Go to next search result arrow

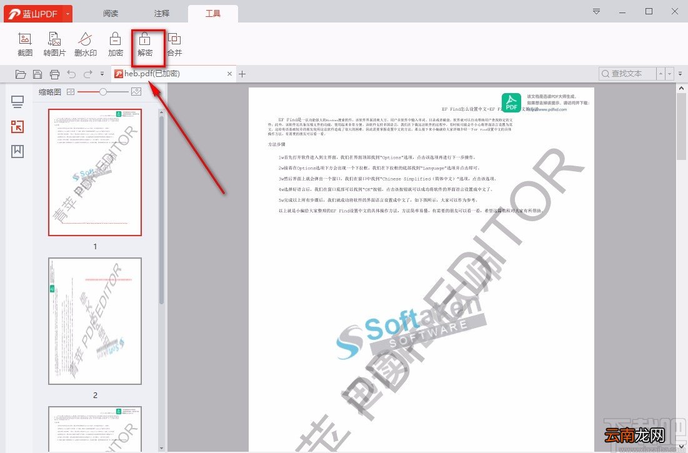click(x=670, y=74)
